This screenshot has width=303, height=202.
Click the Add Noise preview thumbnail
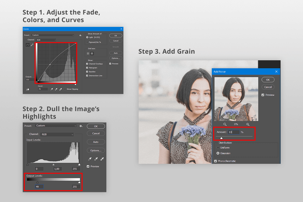coord(236,99)
